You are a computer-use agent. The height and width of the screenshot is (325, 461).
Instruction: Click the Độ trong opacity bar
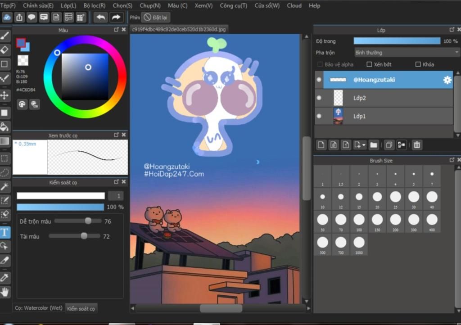click(397, 41)
